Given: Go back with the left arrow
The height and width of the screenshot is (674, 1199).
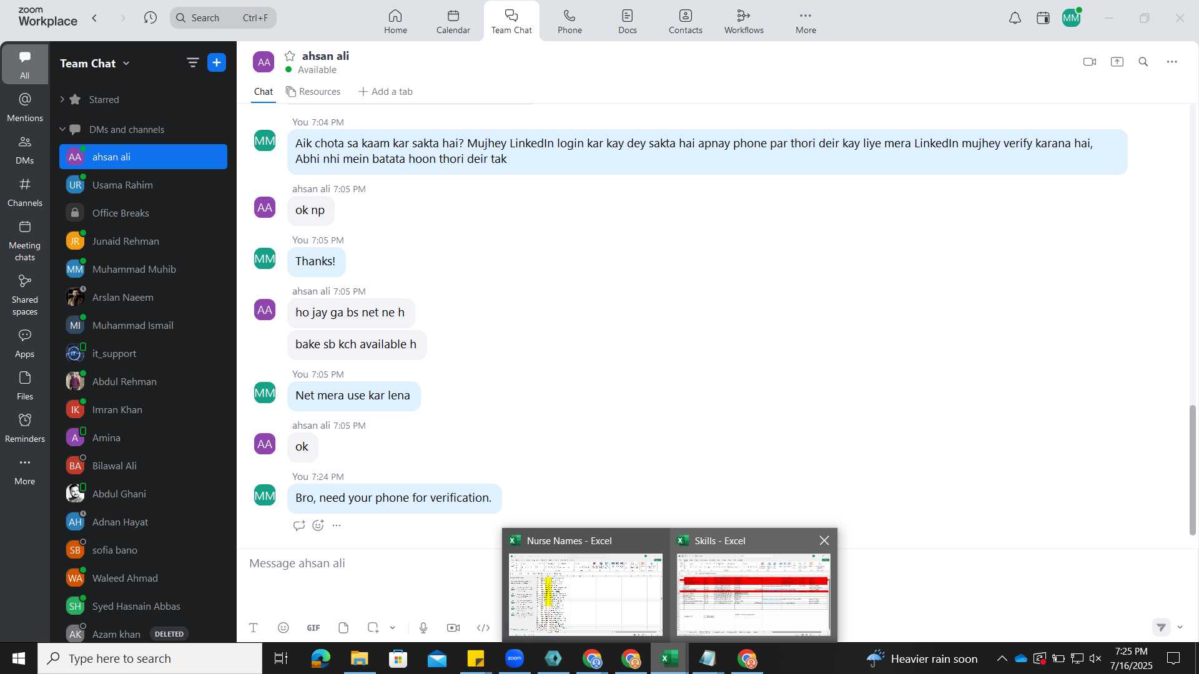Looking at the screenshot, I should point(94,17).
